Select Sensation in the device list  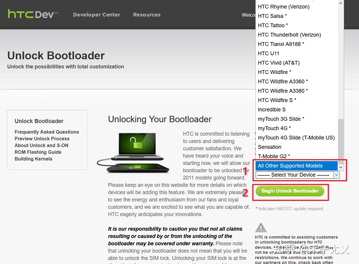click(x=269, y=147)
